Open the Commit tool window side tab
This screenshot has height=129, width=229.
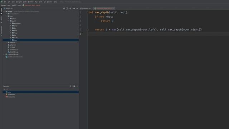(x=1, y=20)
